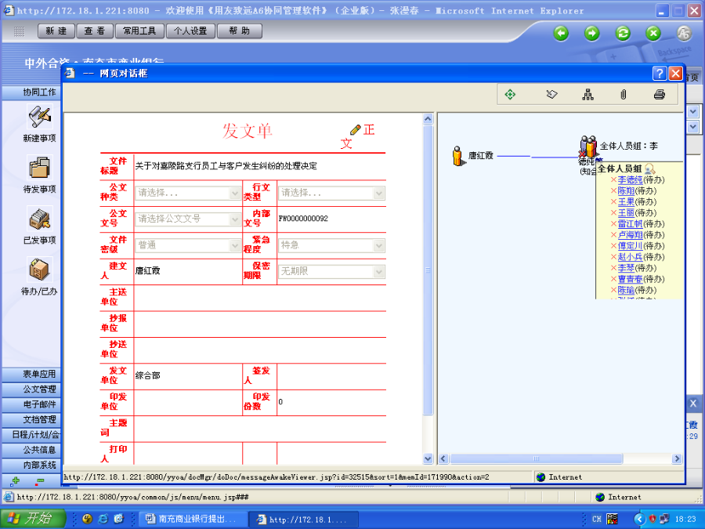Expand the 公共信息 sidebar section
Screen dimensions: 705x529
point(31,450)
